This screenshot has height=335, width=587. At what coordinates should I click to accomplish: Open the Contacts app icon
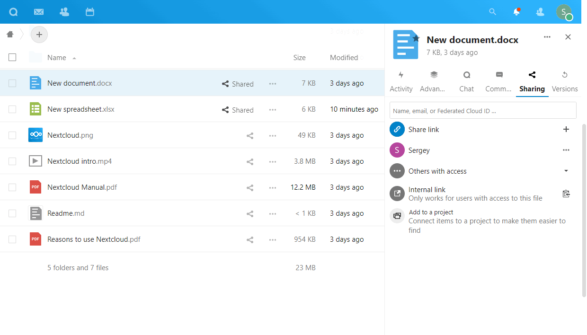point(64,12)
